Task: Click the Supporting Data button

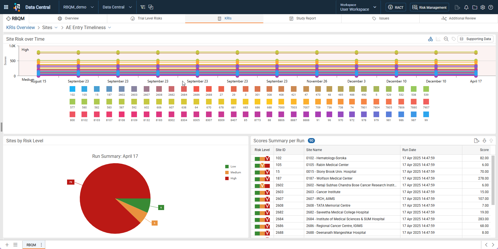Action: [476, 39]
